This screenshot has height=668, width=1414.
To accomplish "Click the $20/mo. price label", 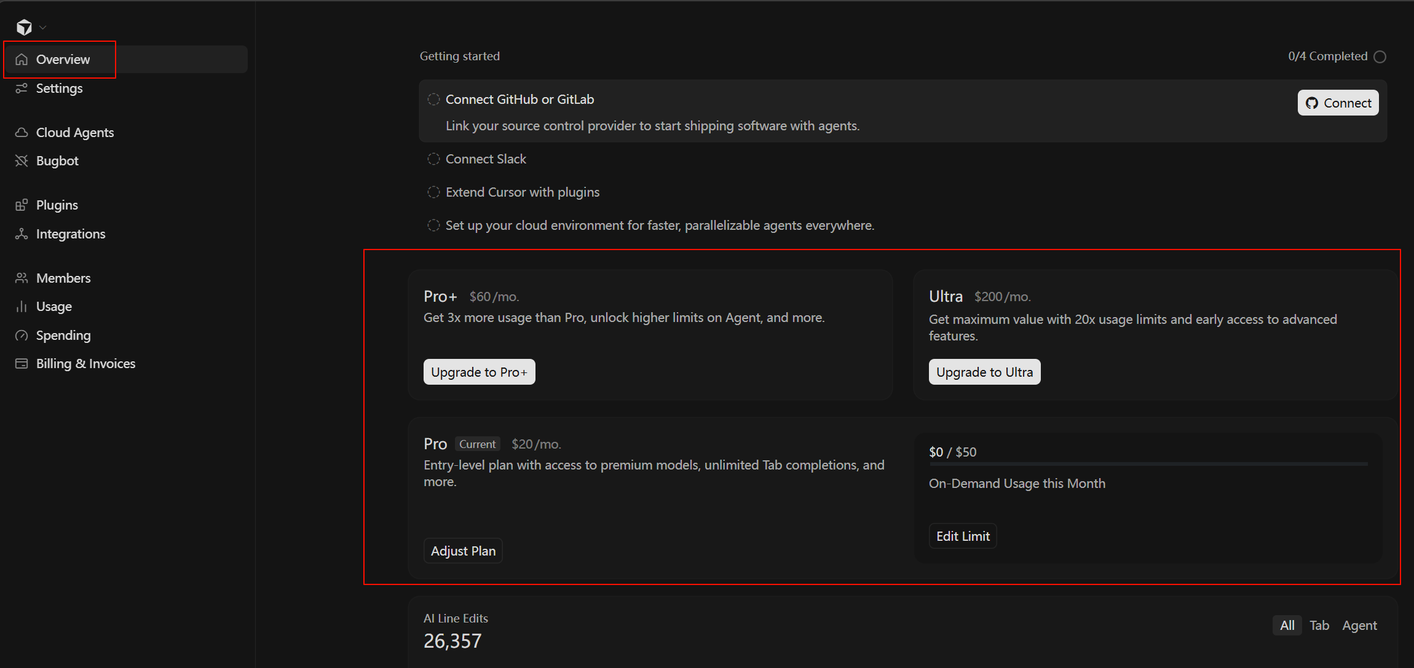I will tap(537, 444).
